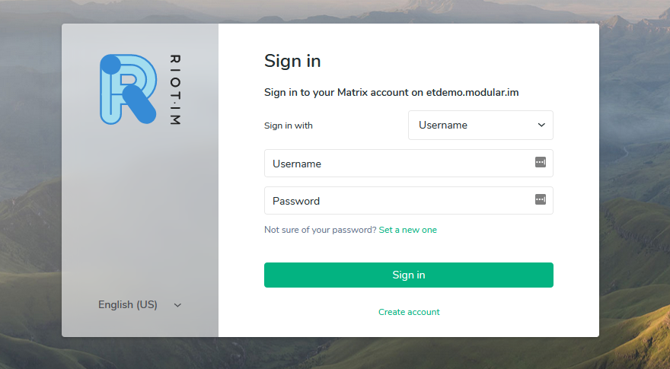The height and width of the screenshot is (369, 670).
Task: Click the arrow in the Username dropdown
Action: pyautogui.click(x=541, y=125)
